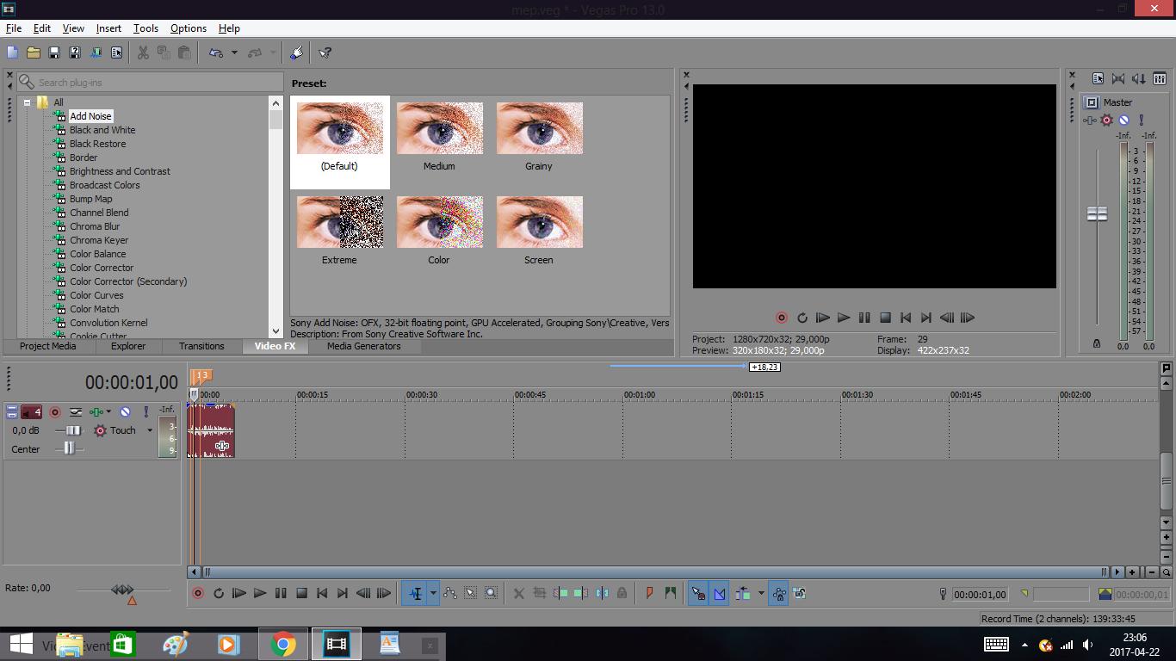Solo the audio track
The image size is (1176, 661).
coord(146,412)
